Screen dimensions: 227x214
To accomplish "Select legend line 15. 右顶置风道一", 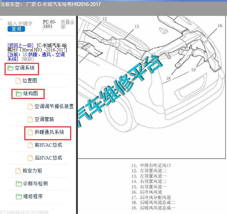I will [149, 187].
